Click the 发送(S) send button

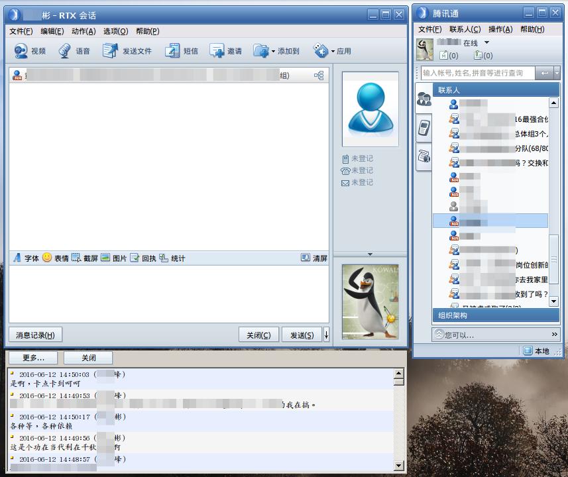302,335
